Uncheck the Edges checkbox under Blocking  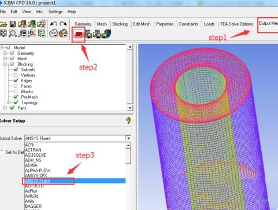coord(16,80)
